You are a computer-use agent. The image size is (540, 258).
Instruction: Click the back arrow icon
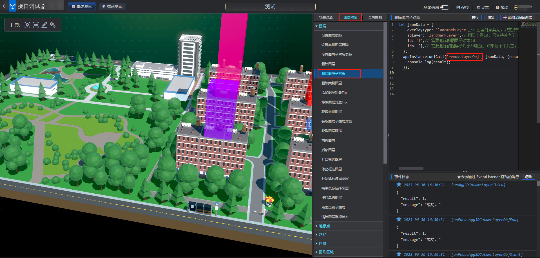click(4, 6)
